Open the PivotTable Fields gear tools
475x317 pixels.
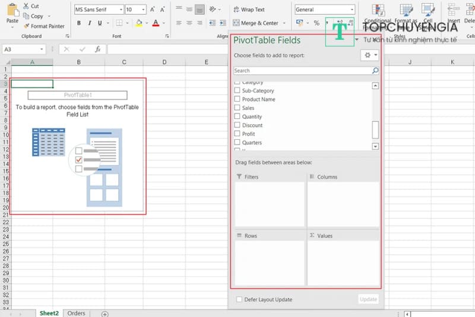click(369, 55)
